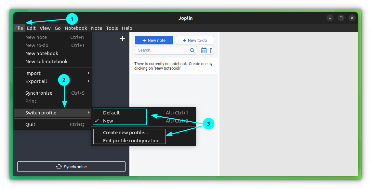Click the plus icon in sidebar
This screenshot has height=189, width=371.
click(x=122, y=39)
